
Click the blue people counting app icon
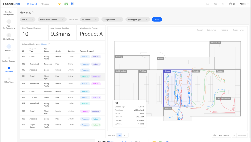point(72,4)
